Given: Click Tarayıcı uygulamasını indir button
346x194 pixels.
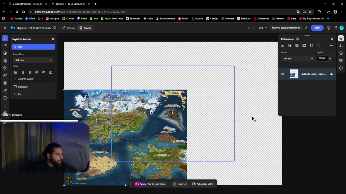Looking at the screenshot, I should (x=286, y=28).
